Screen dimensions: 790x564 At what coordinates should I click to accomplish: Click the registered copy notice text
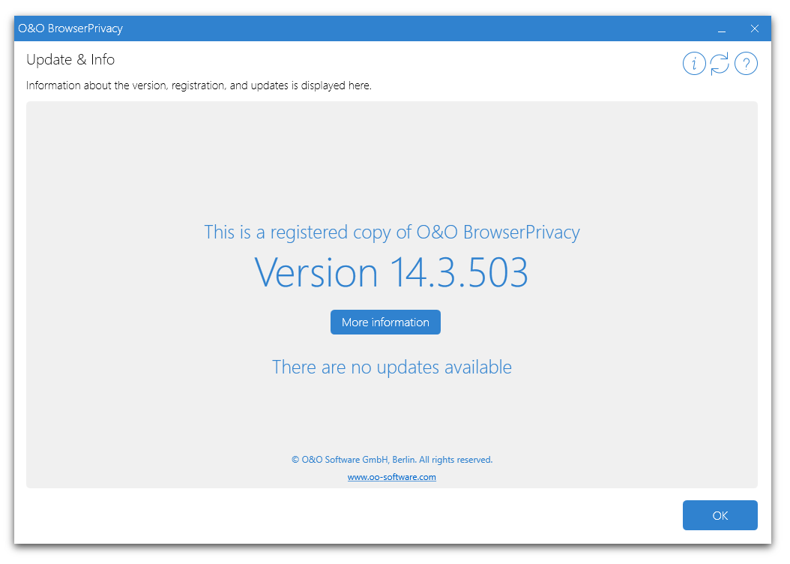click(x=391, y=232)
